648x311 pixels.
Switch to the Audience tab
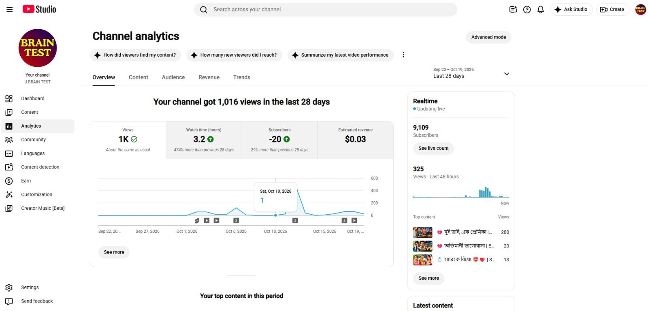tap(173, 77)
